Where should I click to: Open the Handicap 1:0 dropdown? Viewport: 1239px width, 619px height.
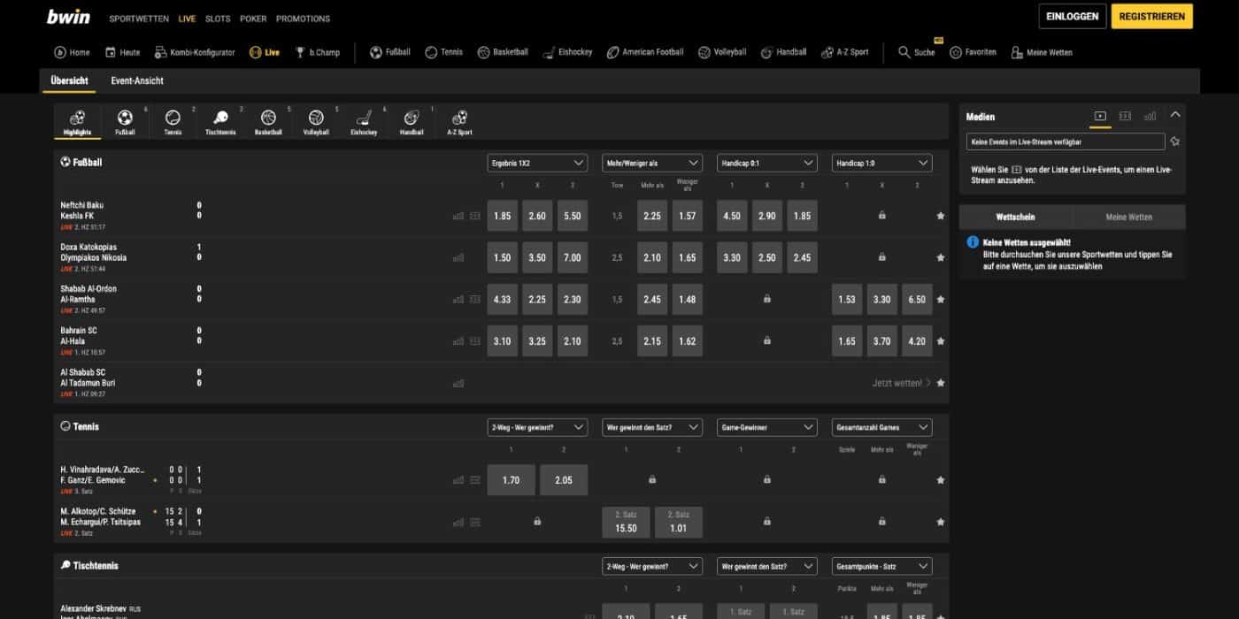click(882, 163)
